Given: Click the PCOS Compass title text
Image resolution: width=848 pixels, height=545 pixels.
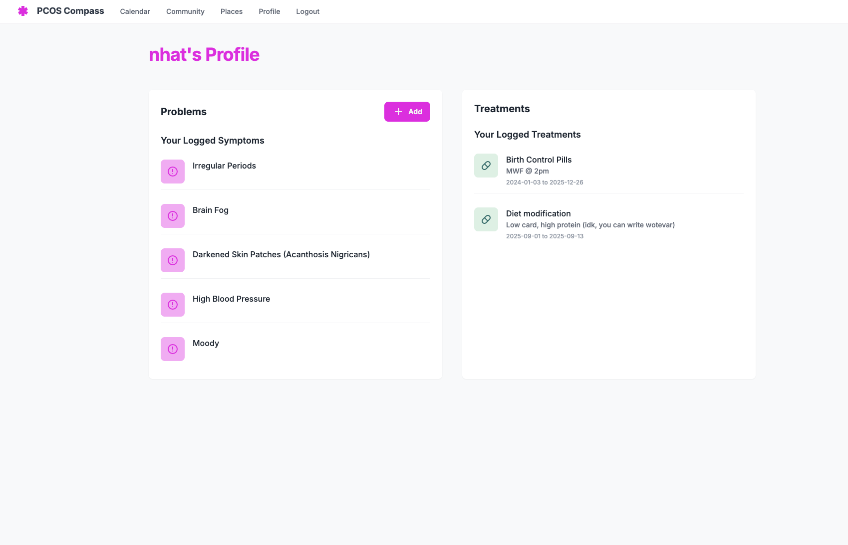Looking at the screenshot, I should (x=70, y=10).
